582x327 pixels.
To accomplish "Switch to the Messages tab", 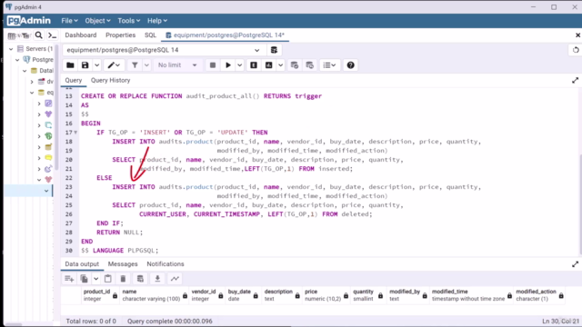I will click(123, 264).
